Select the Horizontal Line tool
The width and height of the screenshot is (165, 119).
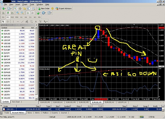pyautogui.click(x=18, y=22)
